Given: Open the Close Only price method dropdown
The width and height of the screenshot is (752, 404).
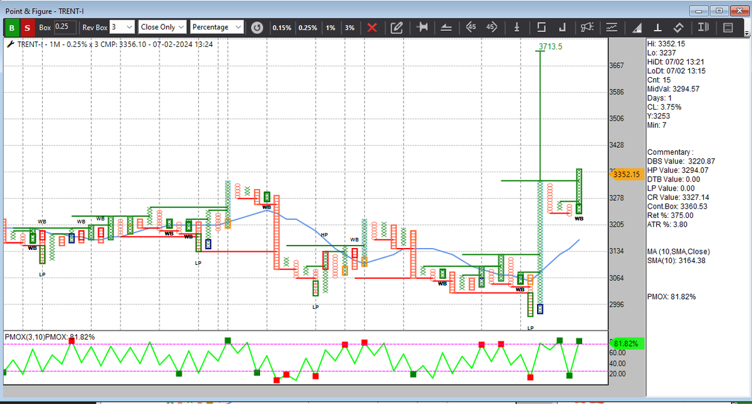Looking at the screenshot, I should pos(162,27).
